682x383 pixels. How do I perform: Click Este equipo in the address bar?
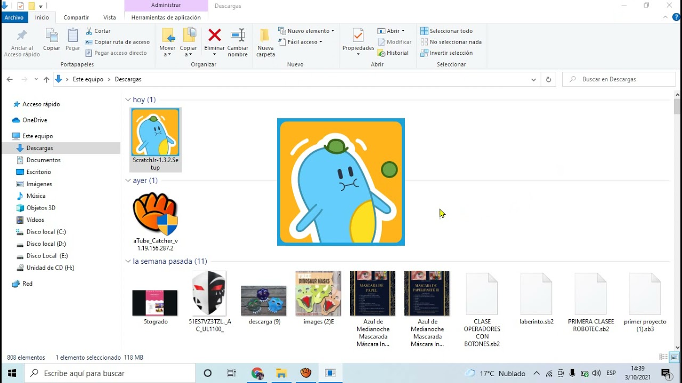[x=88, y=79]
